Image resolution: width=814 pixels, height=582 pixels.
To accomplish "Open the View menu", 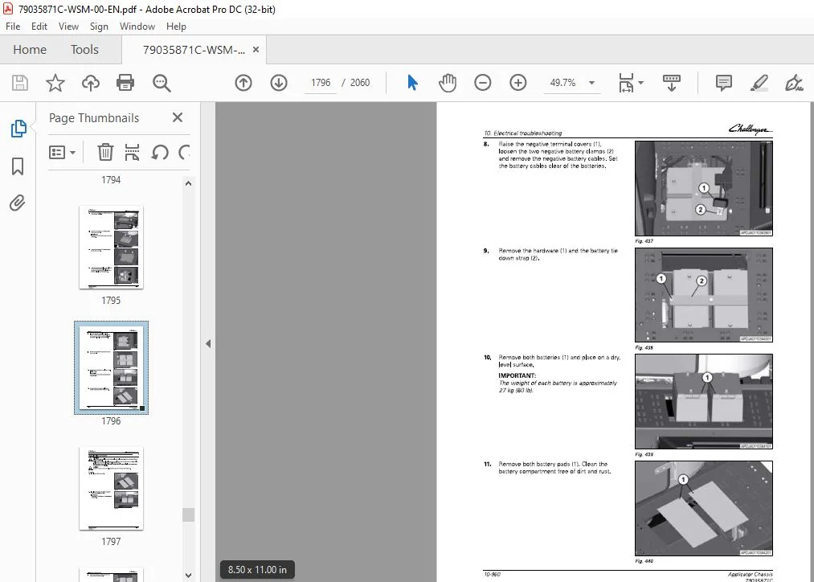I will point(68,27).
